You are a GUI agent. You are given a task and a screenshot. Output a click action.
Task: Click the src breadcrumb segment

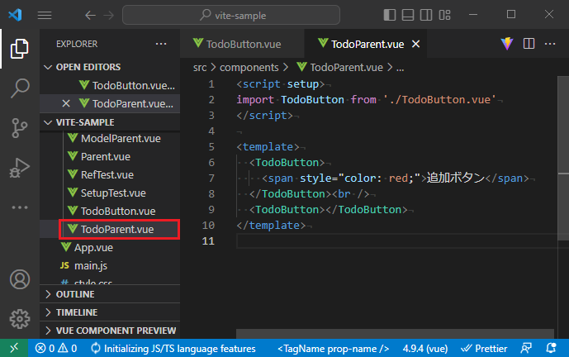coord(200,68)
